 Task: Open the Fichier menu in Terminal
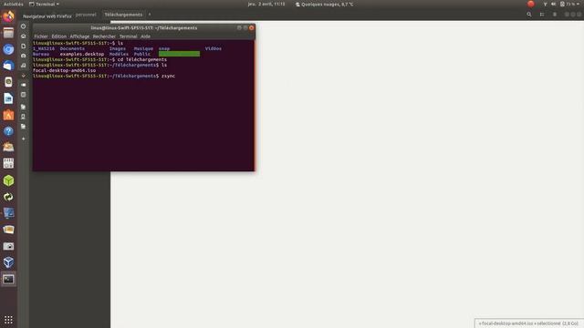click(41, 36)
